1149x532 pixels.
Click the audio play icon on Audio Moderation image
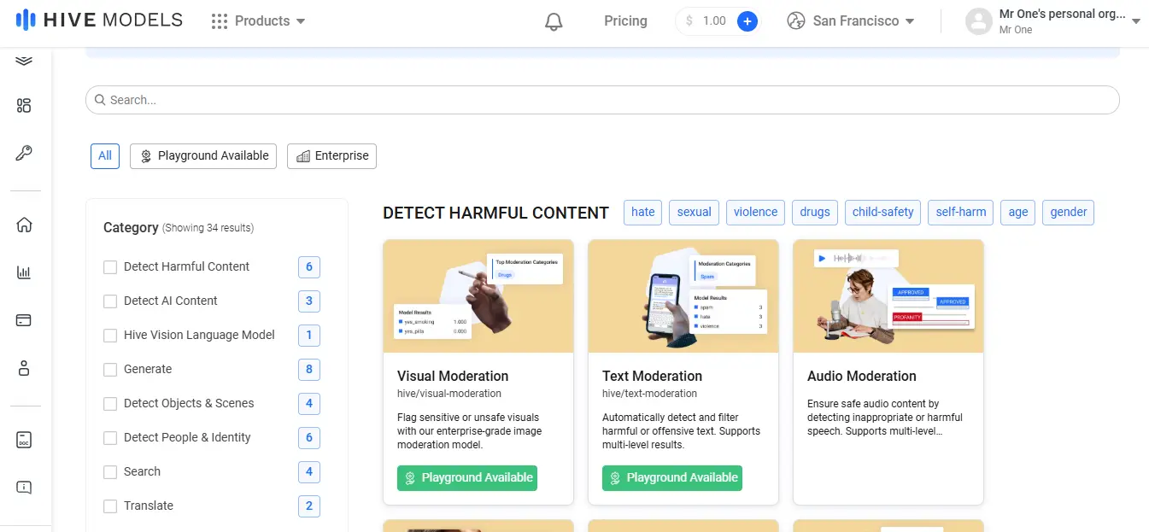tap(821, 258)
